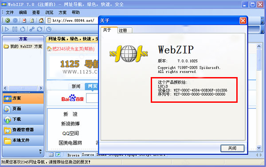Click 序列号 value text
The image size is (266, 167).
[x=199, y=94]
